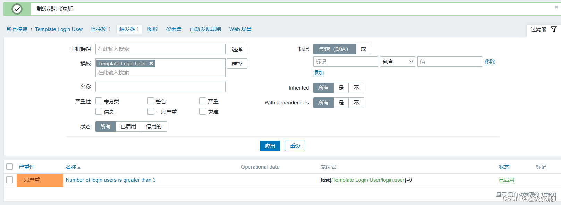This screenshot has width=561, height=205.
Task: Set 状态 filter to 停用的
Action: coord(154,127)
